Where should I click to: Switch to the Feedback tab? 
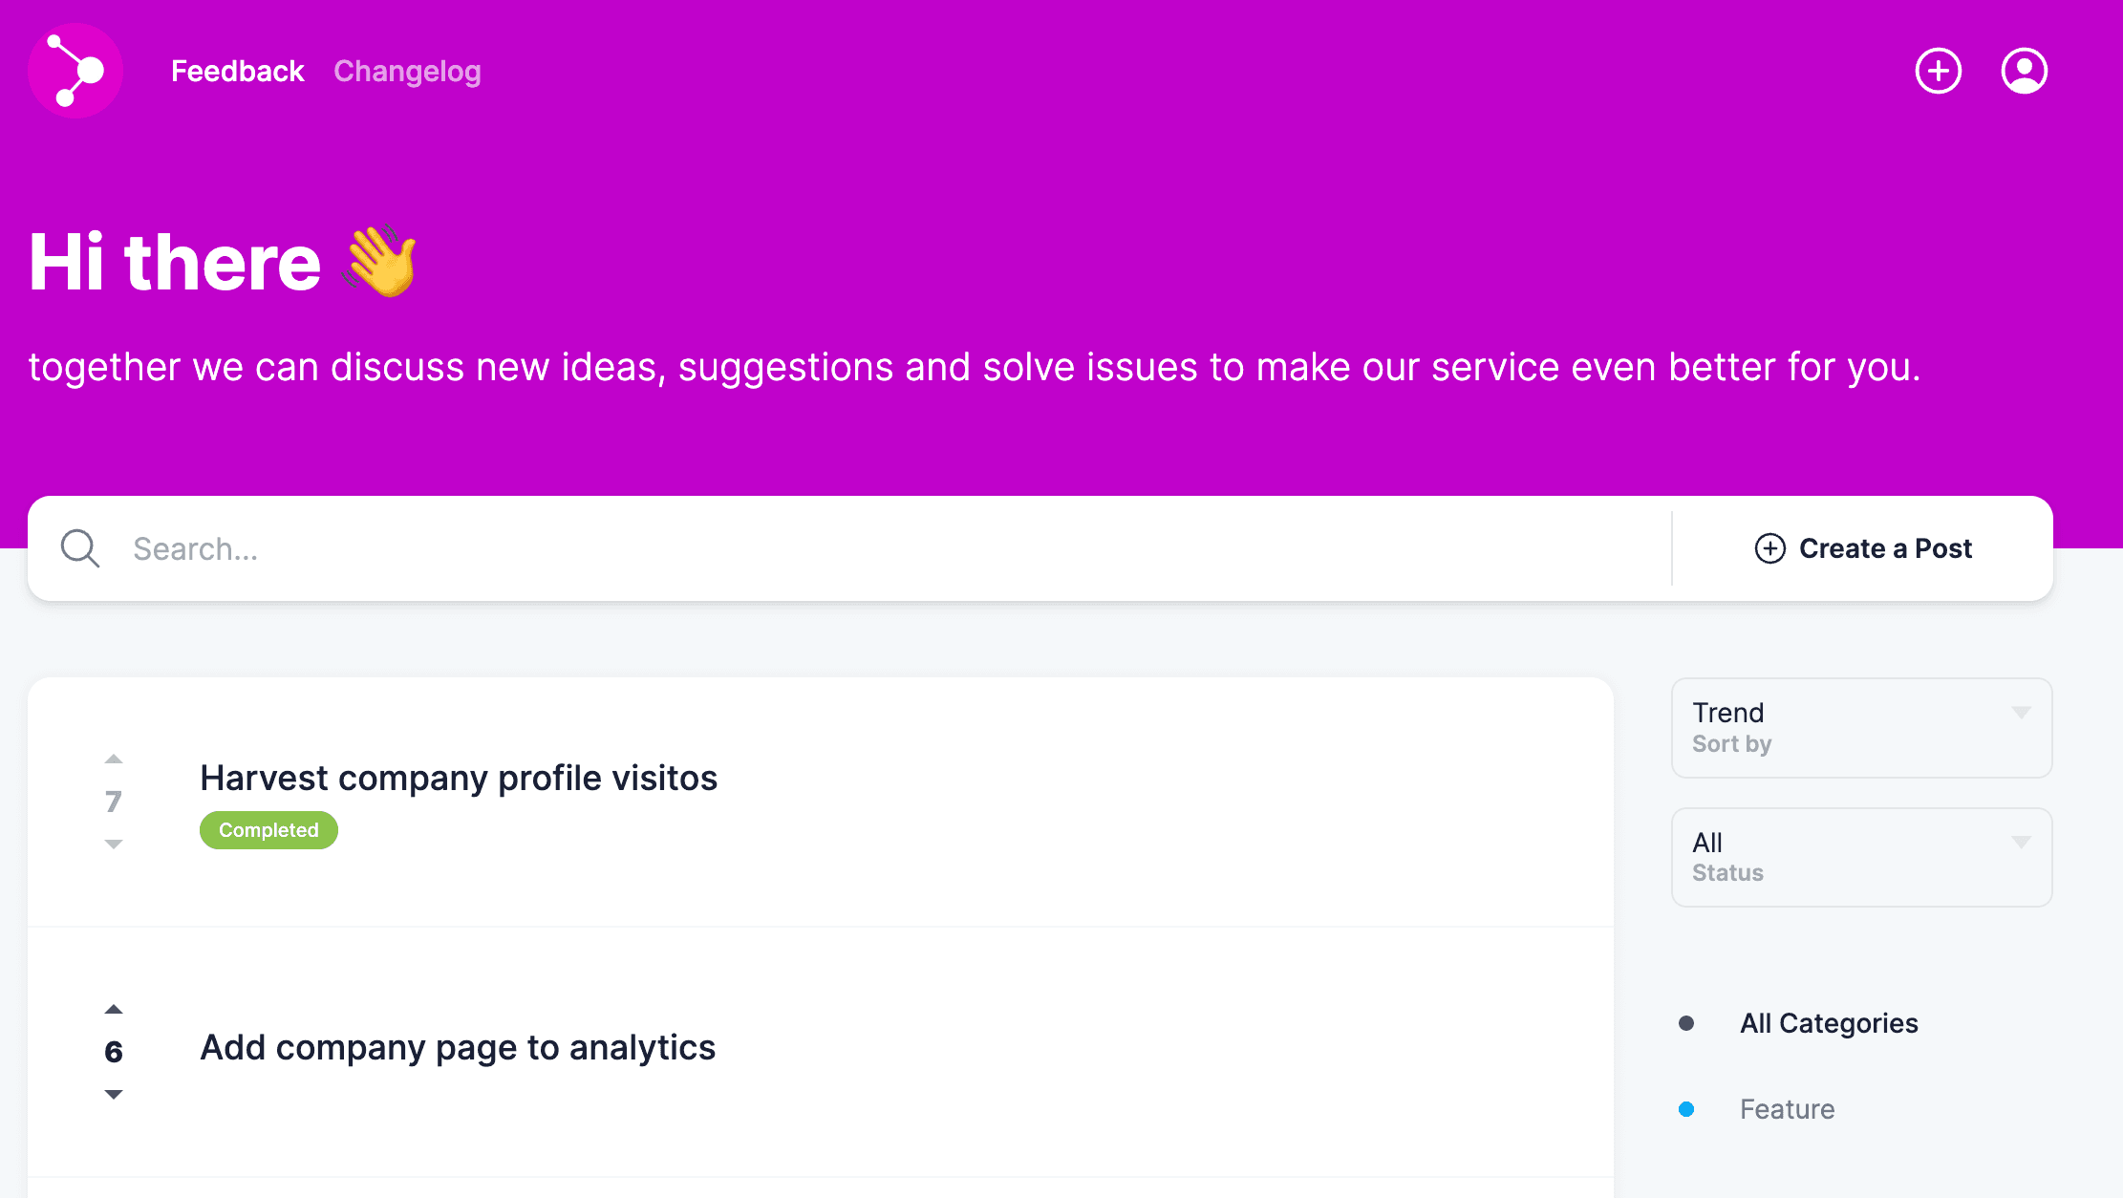[x=237, y=71]
